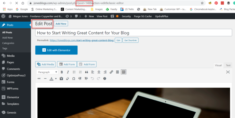Insert a numbered list
The height and width of the screenshot is (118, 235).
click(80, 72)
